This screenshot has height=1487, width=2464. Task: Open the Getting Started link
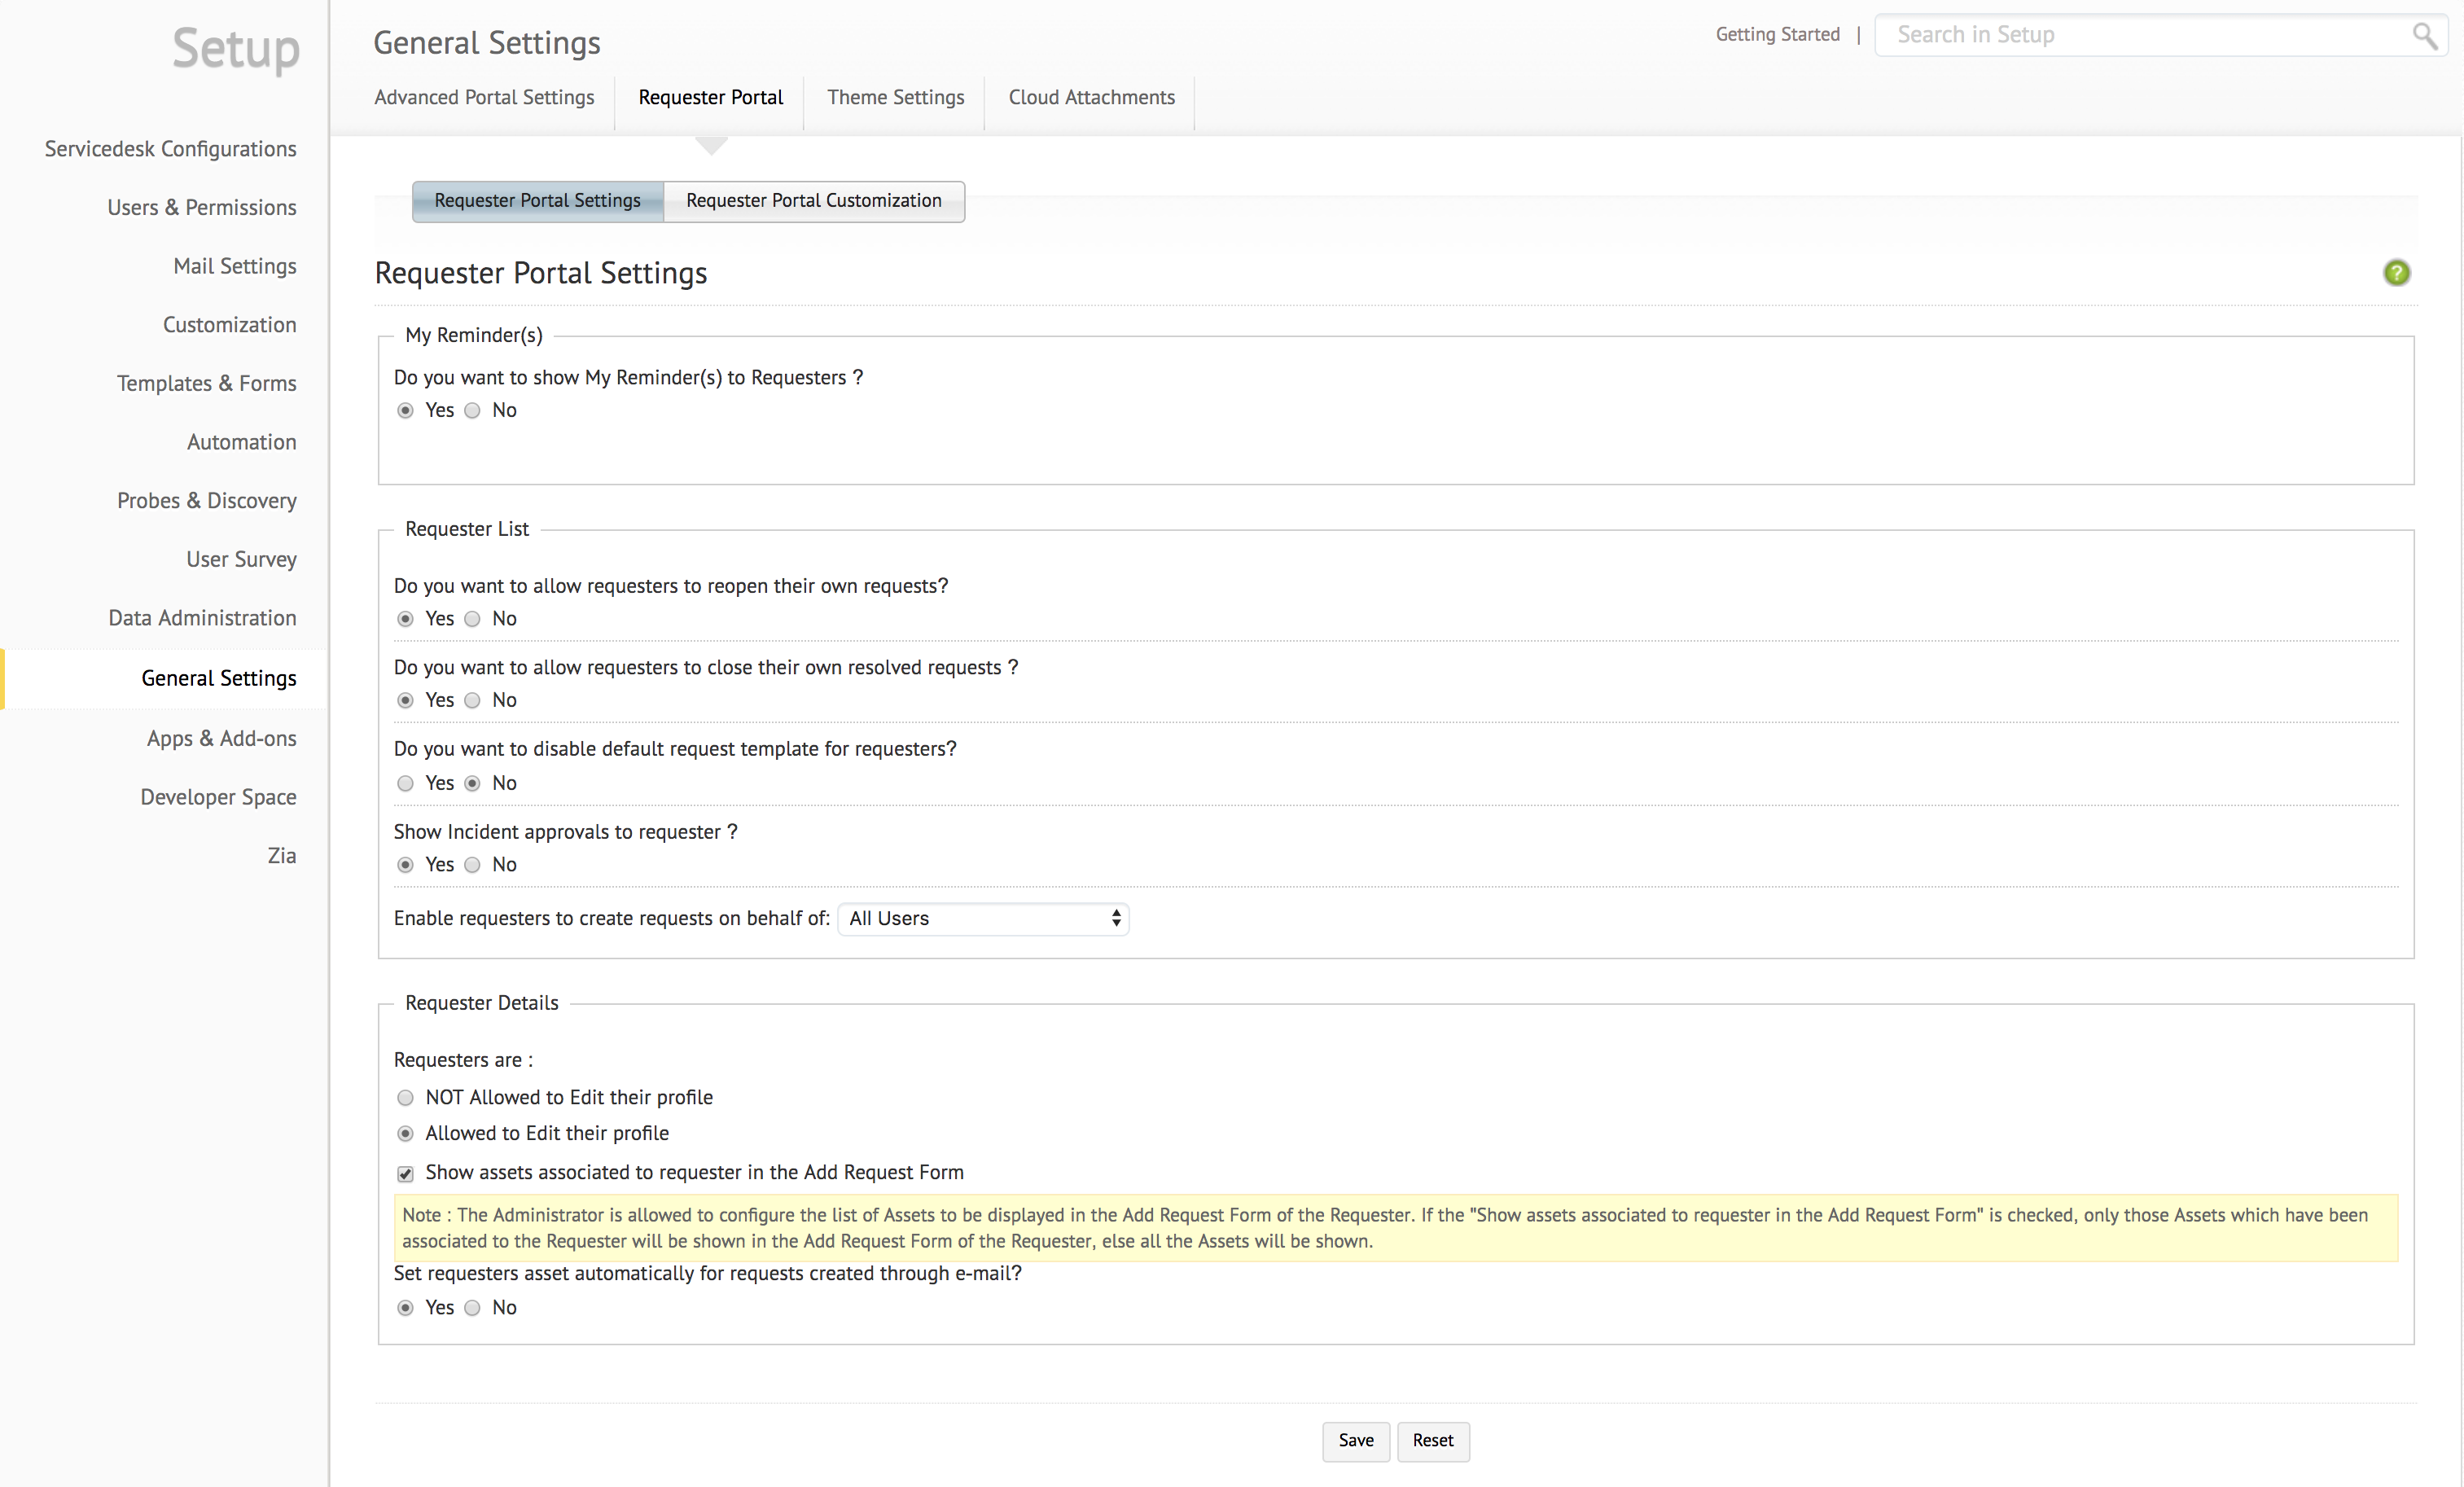point(1777,35)
